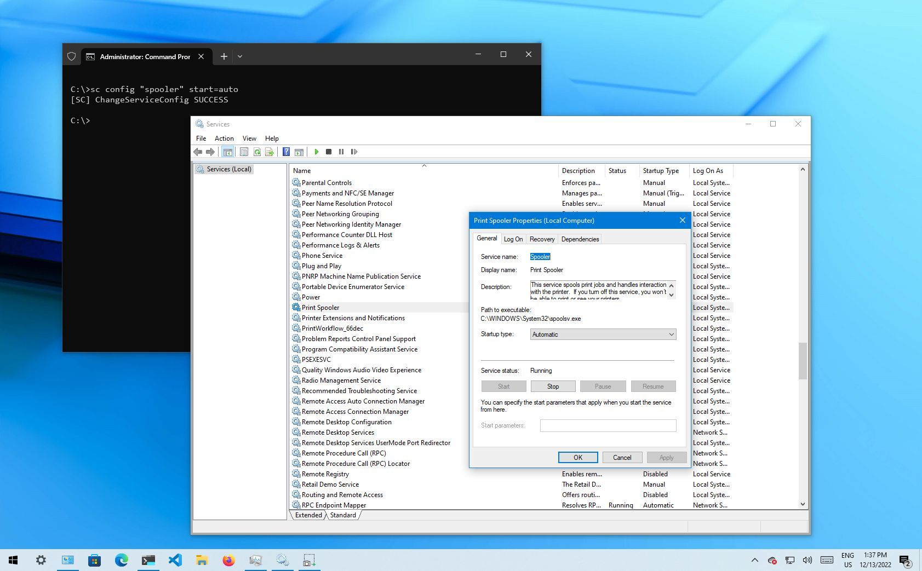
Task: Click the Stop button in Print Spooler Properties
Action: click(553, 387)
